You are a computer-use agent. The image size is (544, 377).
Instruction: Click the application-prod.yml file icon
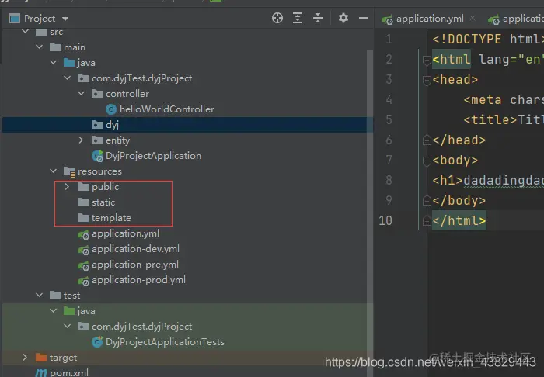(83, 281)
